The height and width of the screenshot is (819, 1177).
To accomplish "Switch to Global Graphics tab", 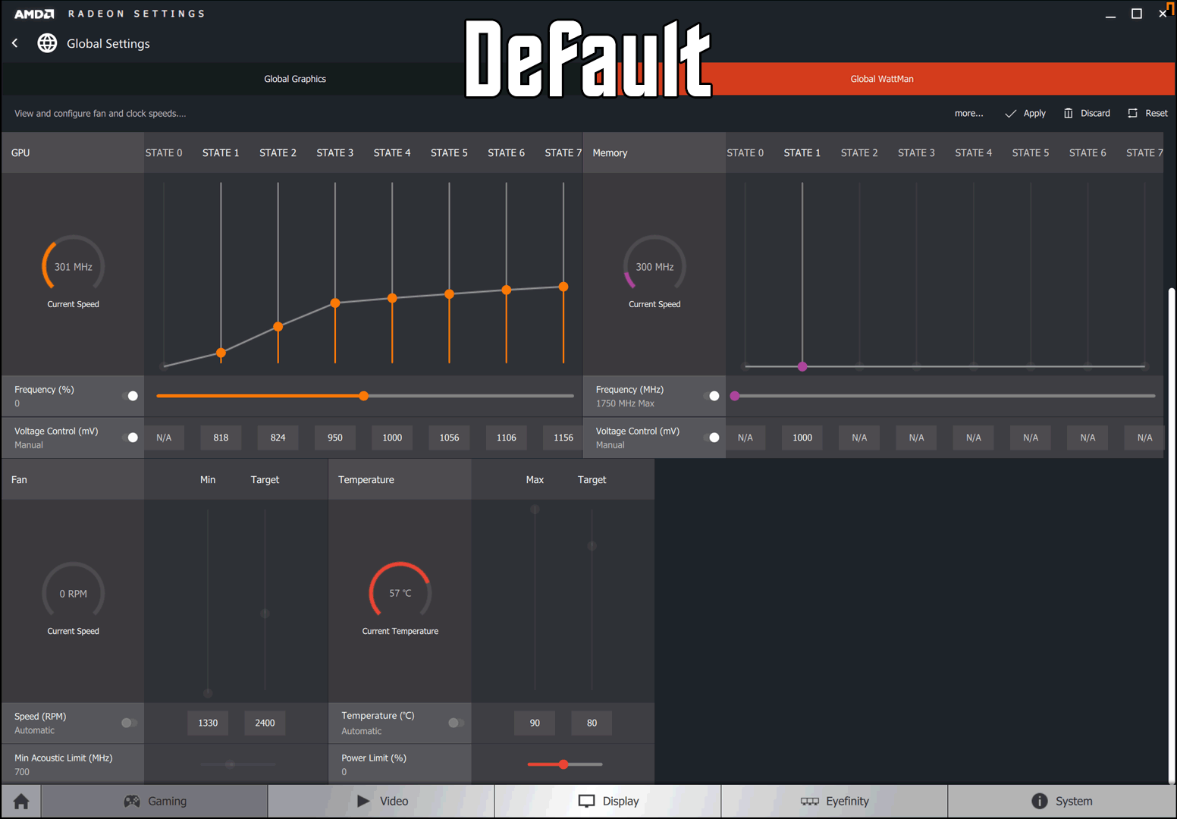I will [x=295, y=79].
